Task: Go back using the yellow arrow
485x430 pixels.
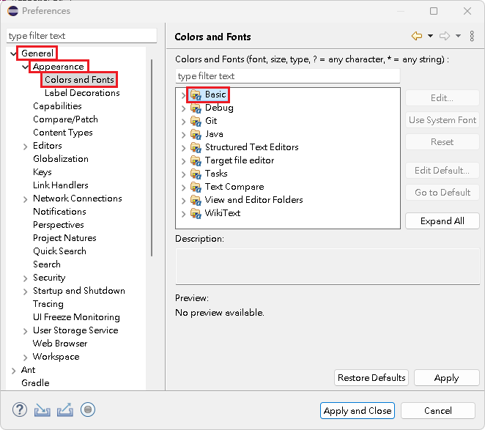Action: pos(416,36)
